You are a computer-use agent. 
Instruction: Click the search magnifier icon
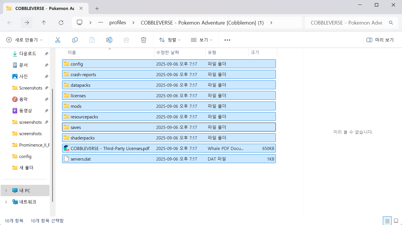(x=391, y=23)
